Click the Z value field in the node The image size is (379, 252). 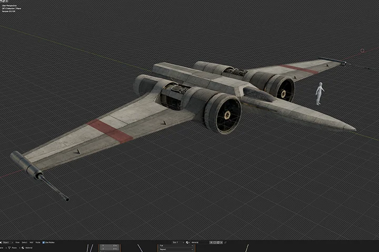tap(109, 249)
